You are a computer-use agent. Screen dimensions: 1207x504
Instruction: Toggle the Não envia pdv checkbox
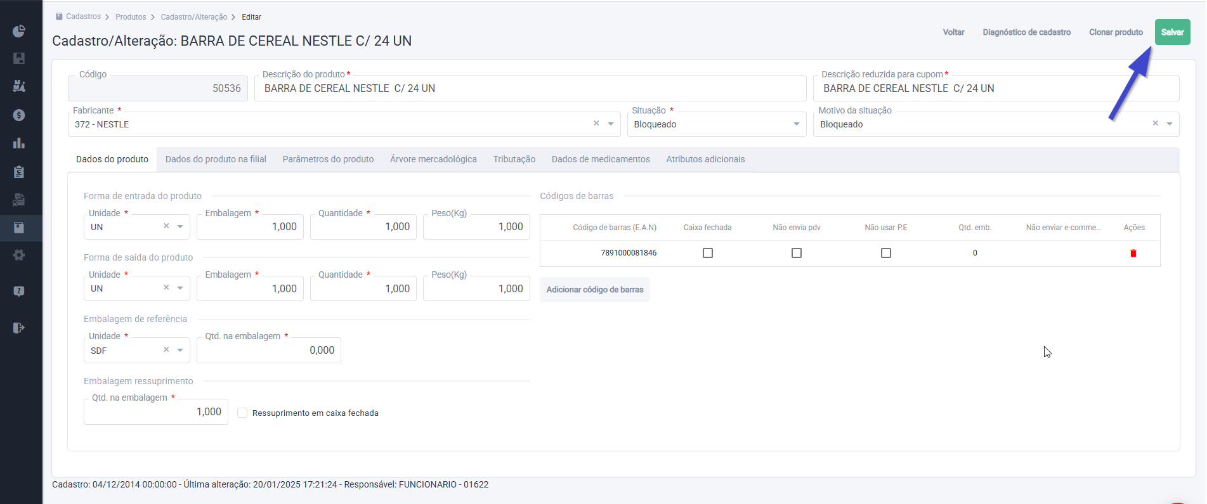(797, 253)
